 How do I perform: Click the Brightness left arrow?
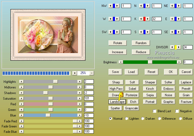[x=121, y=62]
